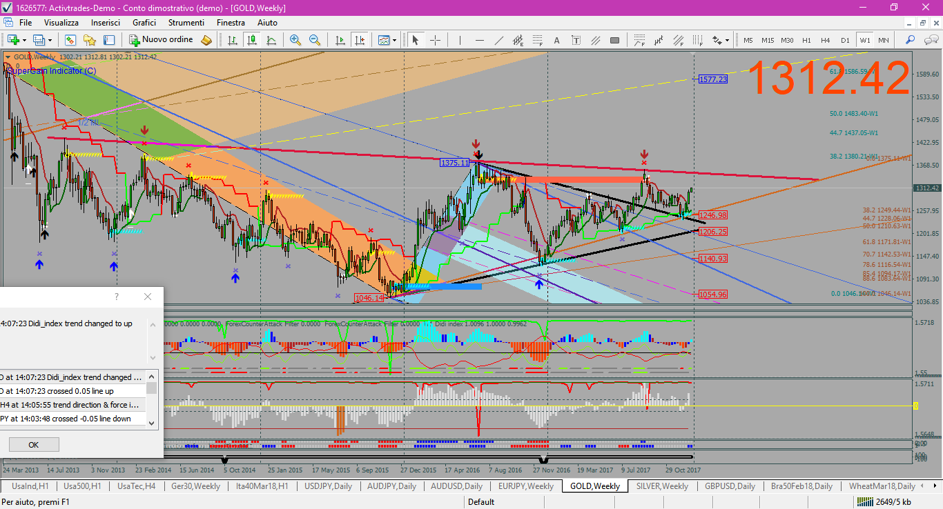This screenshot has width=943, height=509.
Task: Select the Fibonacci arcs tool
Action: click(x=639, y=40)
